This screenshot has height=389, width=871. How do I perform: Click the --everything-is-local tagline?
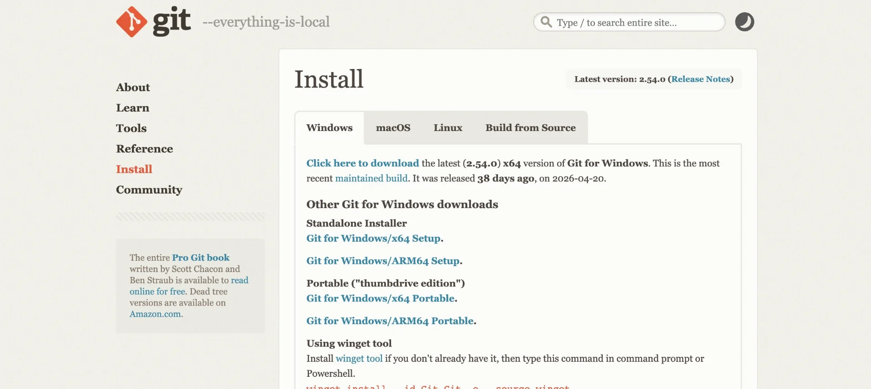click(x=266, y=22)
